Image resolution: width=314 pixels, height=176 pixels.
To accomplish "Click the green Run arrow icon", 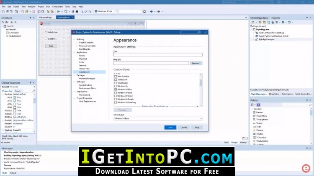I will tap(59, 12).
